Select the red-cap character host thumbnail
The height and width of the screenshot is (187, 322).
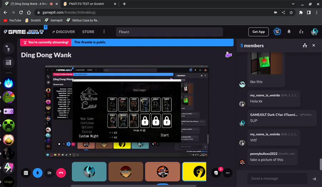(x=126, y=172)
